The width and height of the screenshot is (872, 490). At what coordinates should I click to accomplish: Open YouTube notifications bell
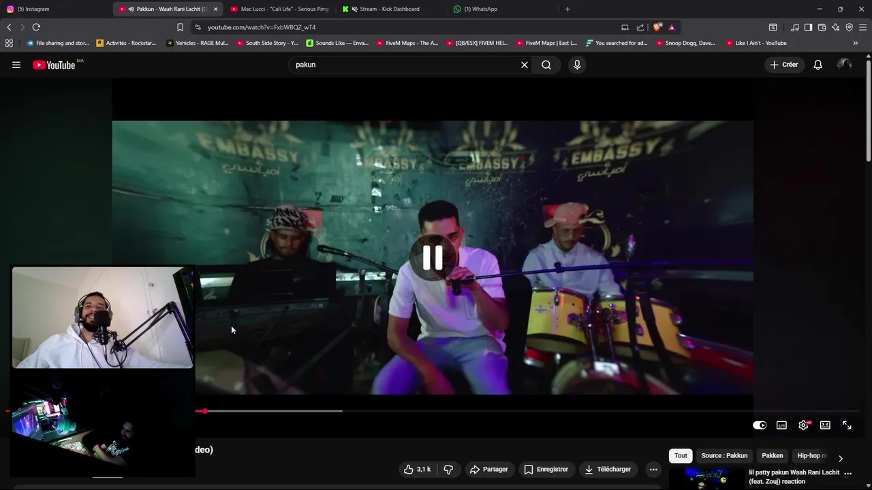pyautogui.click(x=817, y=65)
